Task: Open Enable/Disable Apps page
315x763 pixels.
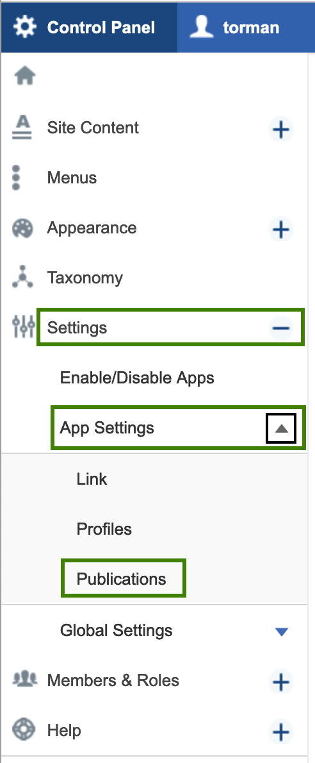Action: coord(137,378)
